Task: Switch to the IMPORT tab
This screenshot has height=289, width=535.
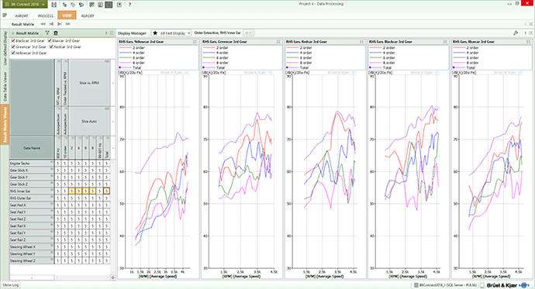Action: [22, 15]
